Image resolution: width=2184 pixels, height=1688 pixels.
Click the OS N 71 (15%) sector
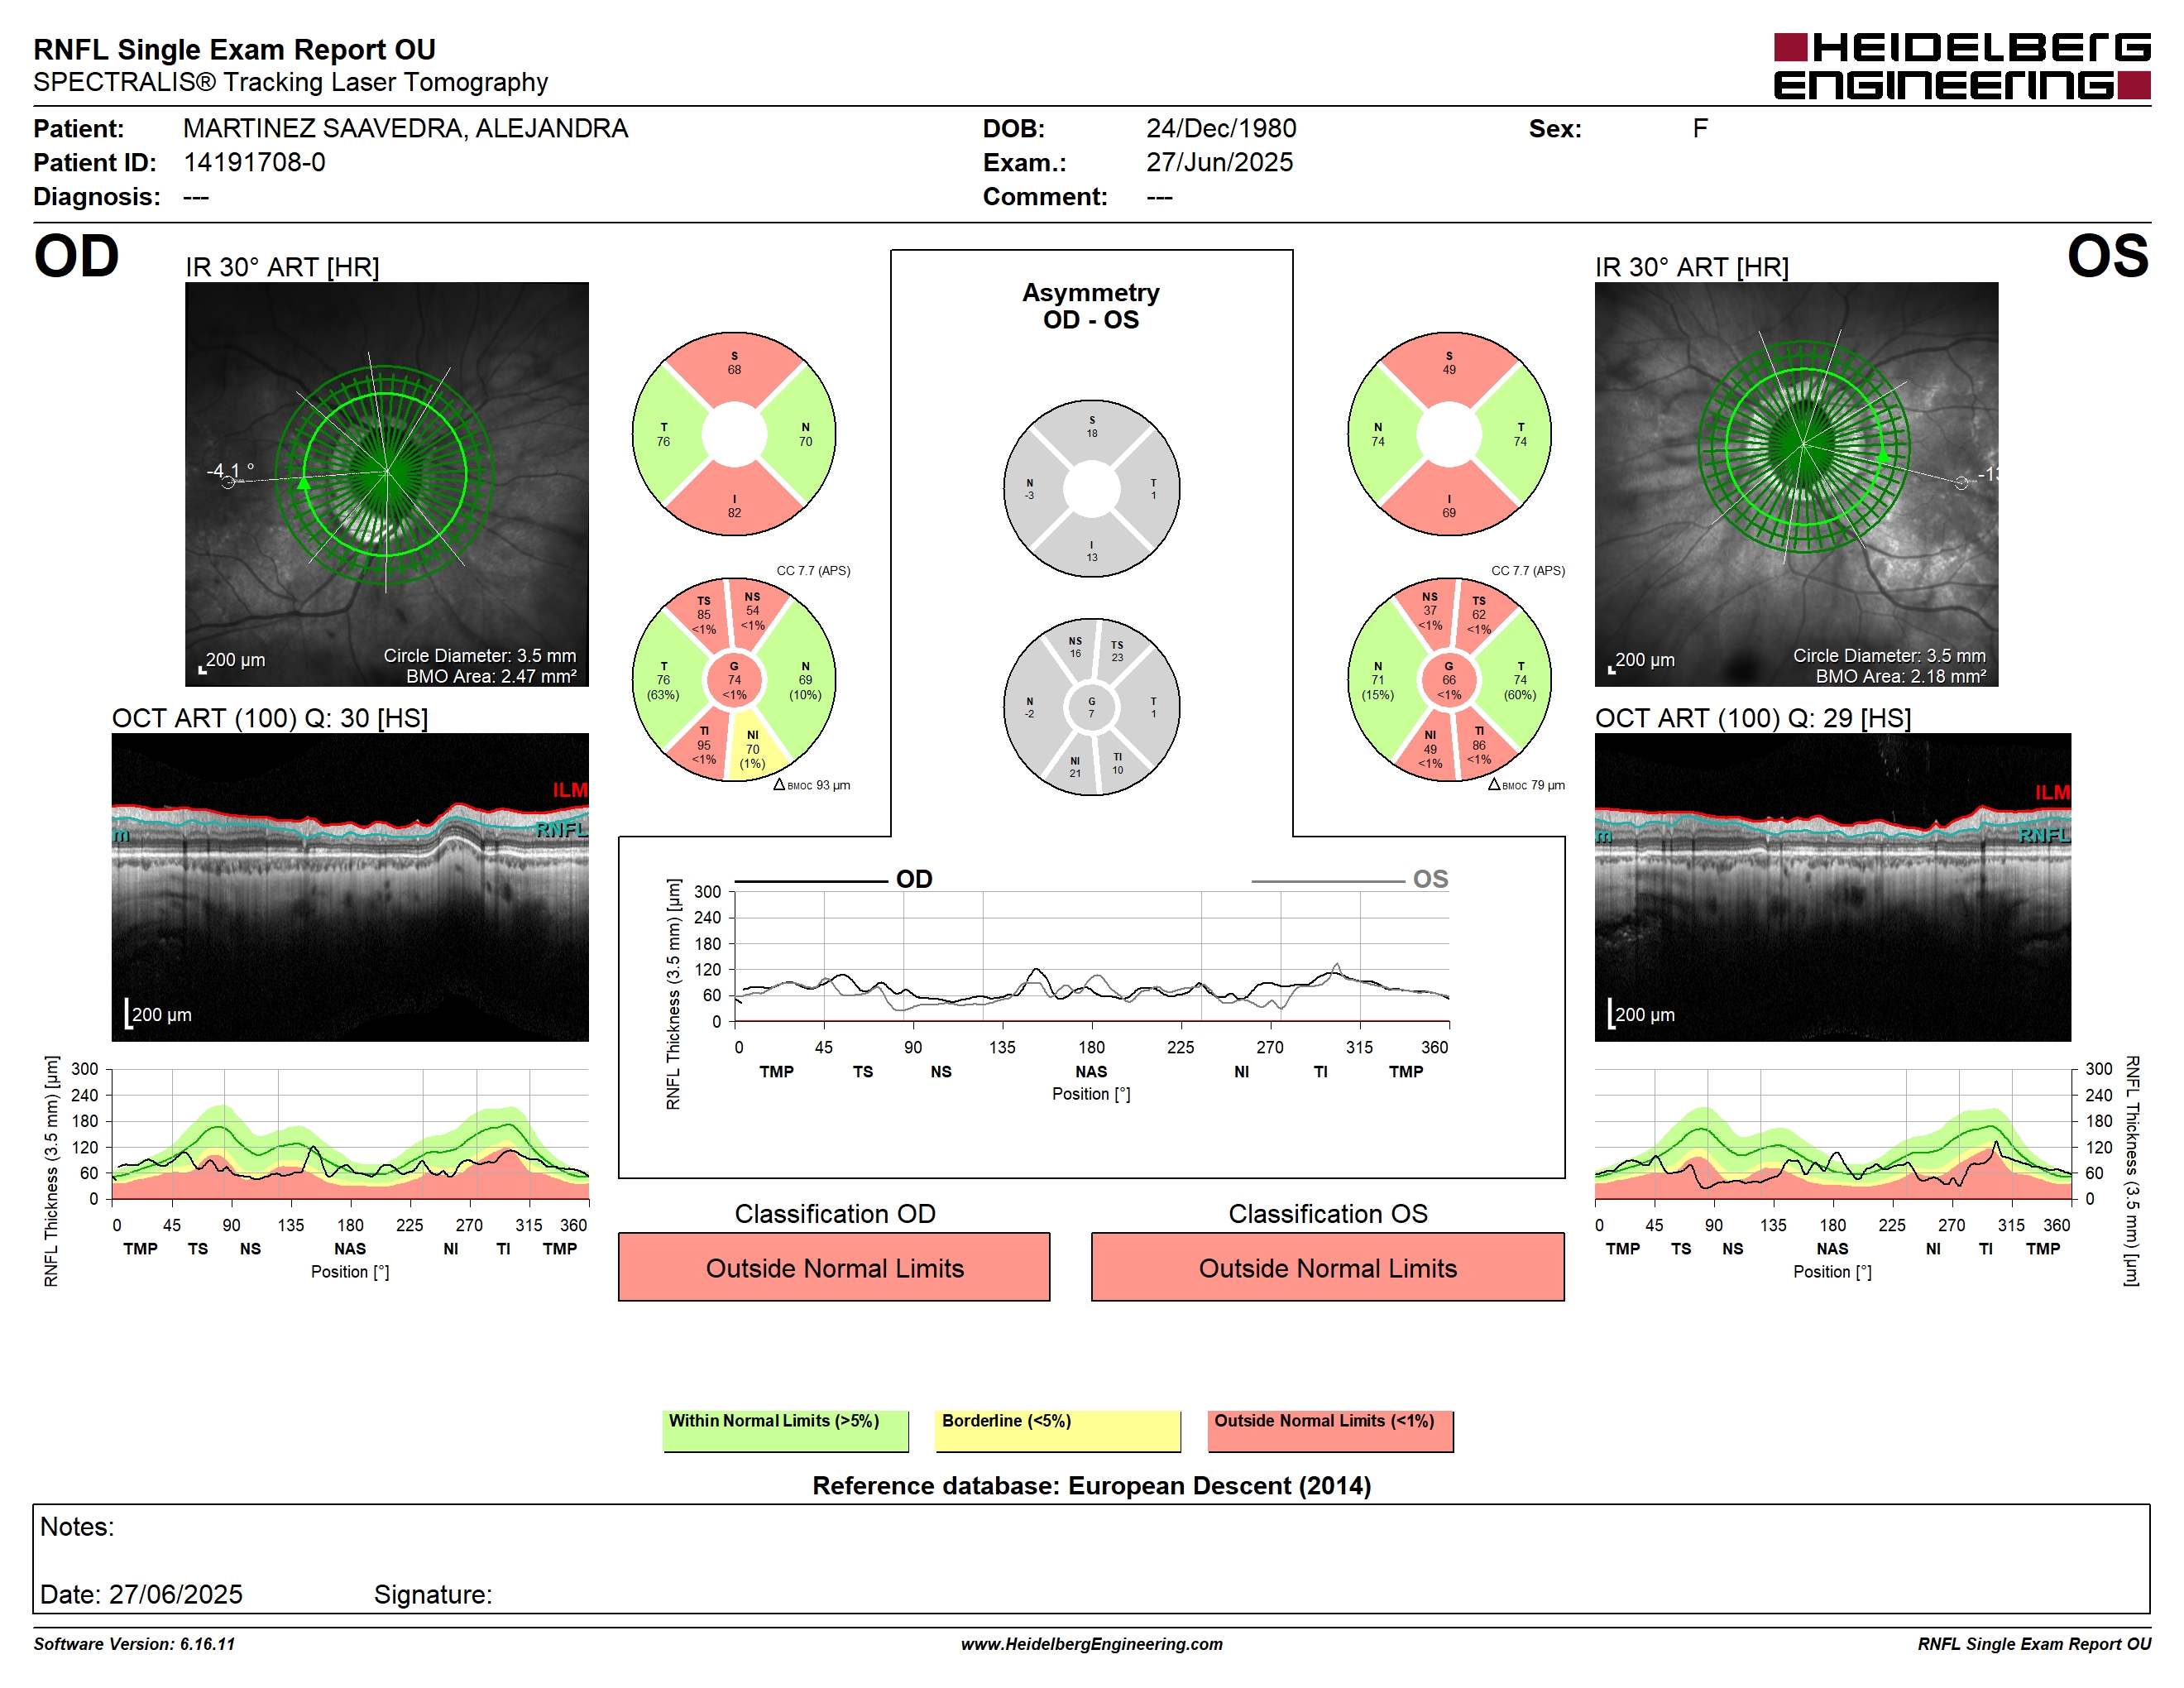[x=1378, y=680]
